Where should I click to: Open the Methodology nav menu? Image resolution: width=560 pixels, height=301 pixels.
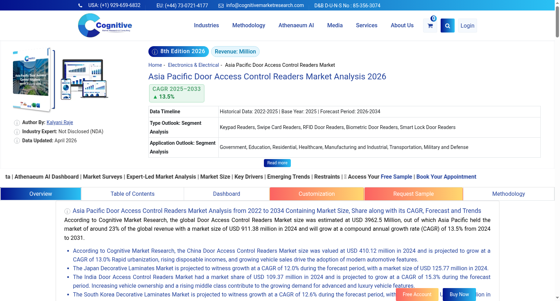[249, 26]
